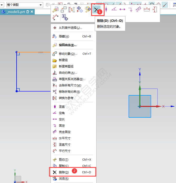Select the bottom blue sketch line
The height and width of the screenshot is (183, 176).
(x=34, y=91)
